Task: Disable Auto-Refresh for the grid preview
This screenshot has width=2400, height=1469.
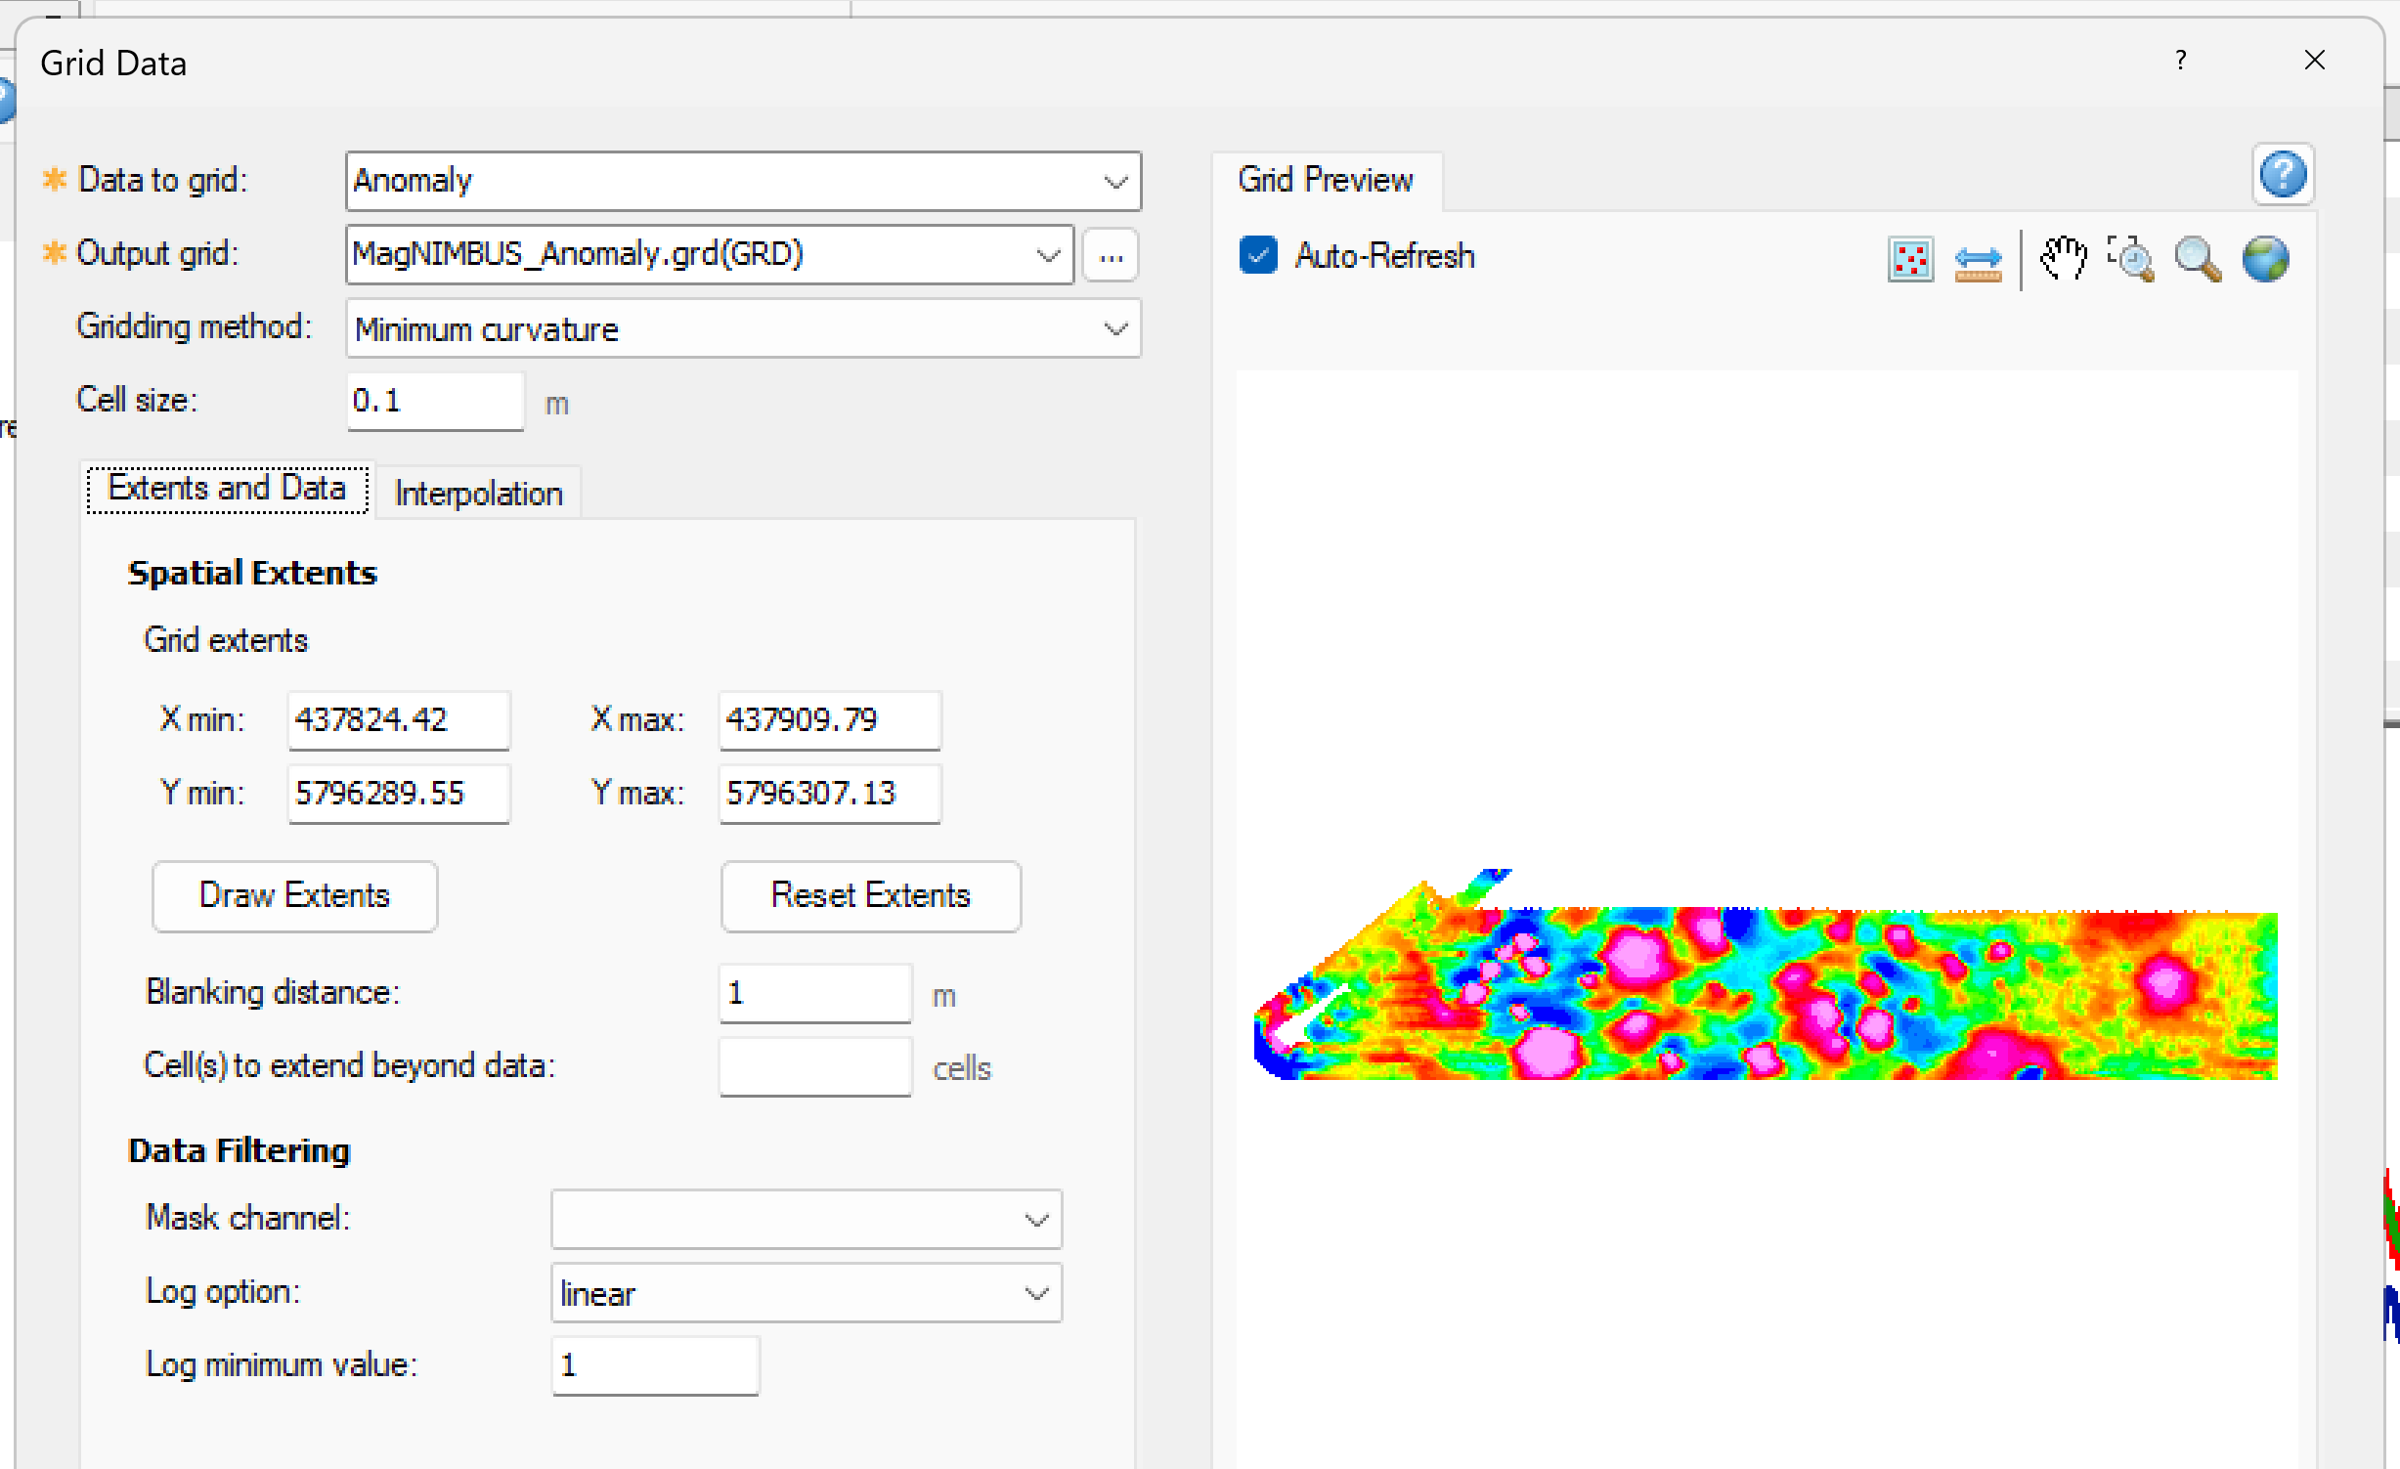Action: pyautogui.click(x=1258, y=255)
